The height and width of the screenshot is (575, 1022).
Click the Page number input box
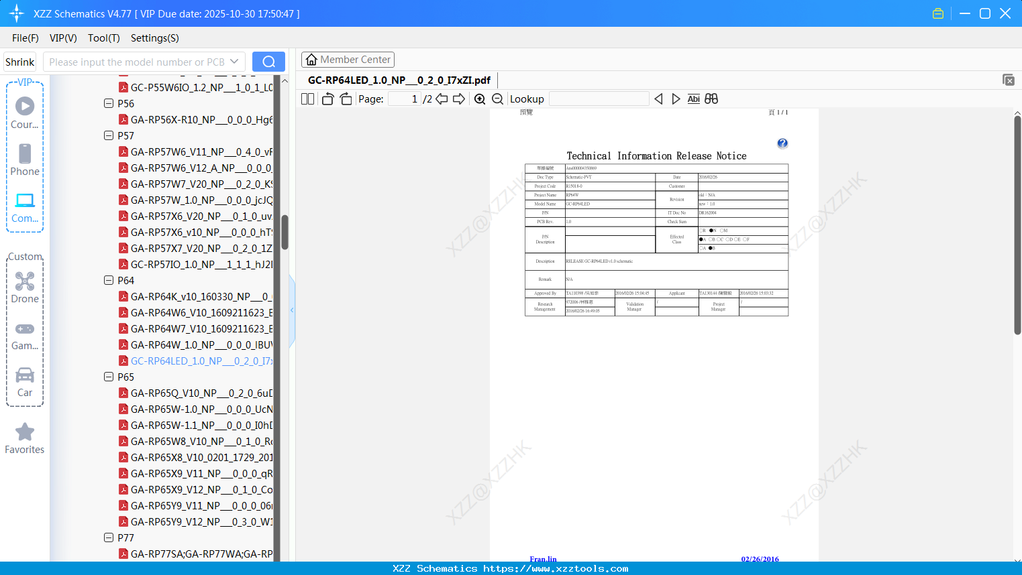[x=405, y=99]
